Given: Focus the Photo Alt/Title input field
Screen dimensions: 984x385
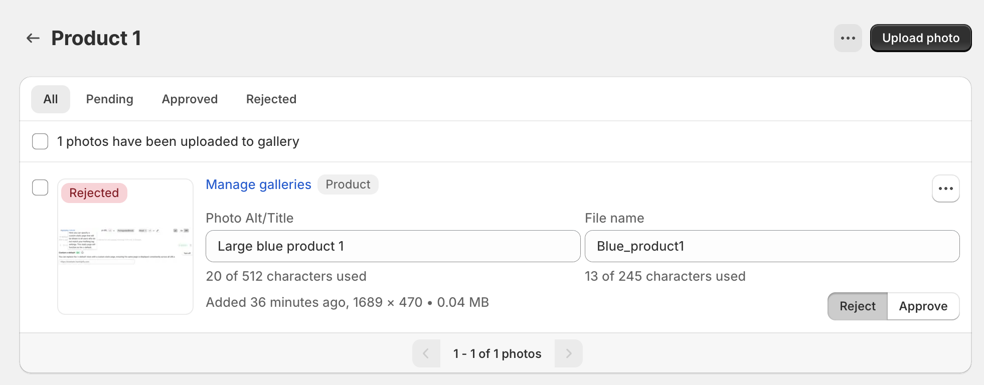Looking at the screenshot, I should click(x=393, y=246).
